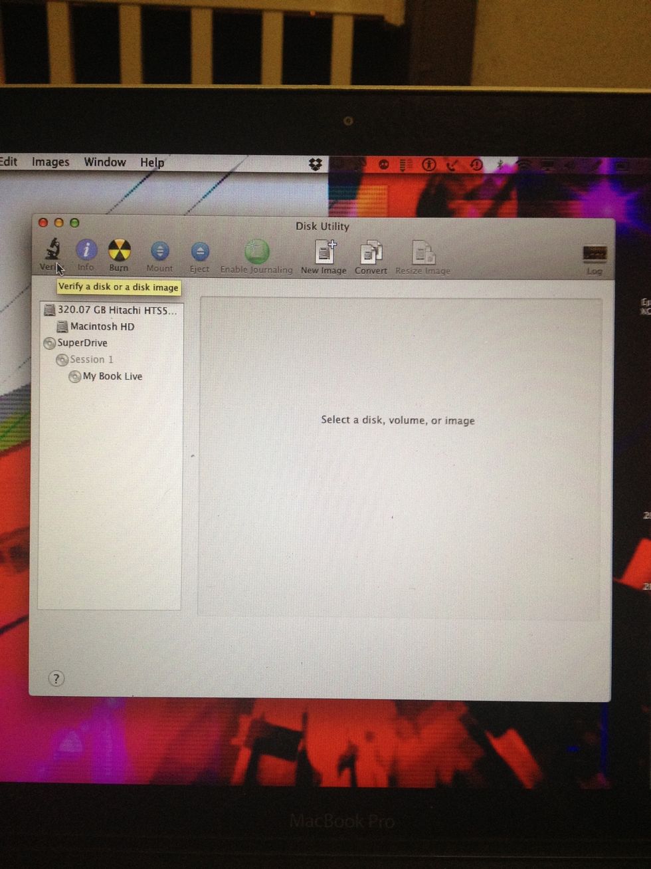Viewport: 651px width, 869px height.
Task: Click the Universal Access menu bar icon
Action: [429, 164]
